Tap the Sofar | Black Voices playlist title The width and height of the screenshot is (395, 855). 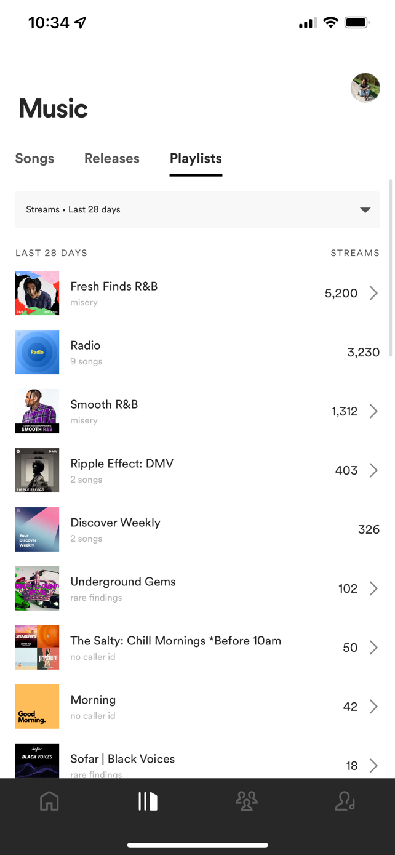tap(122, 759)
